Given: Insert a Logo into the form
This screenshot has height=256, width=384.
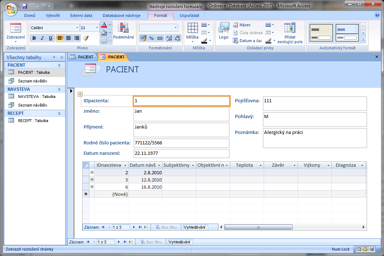Looking at the screenshot, I should tap(224, 31).
